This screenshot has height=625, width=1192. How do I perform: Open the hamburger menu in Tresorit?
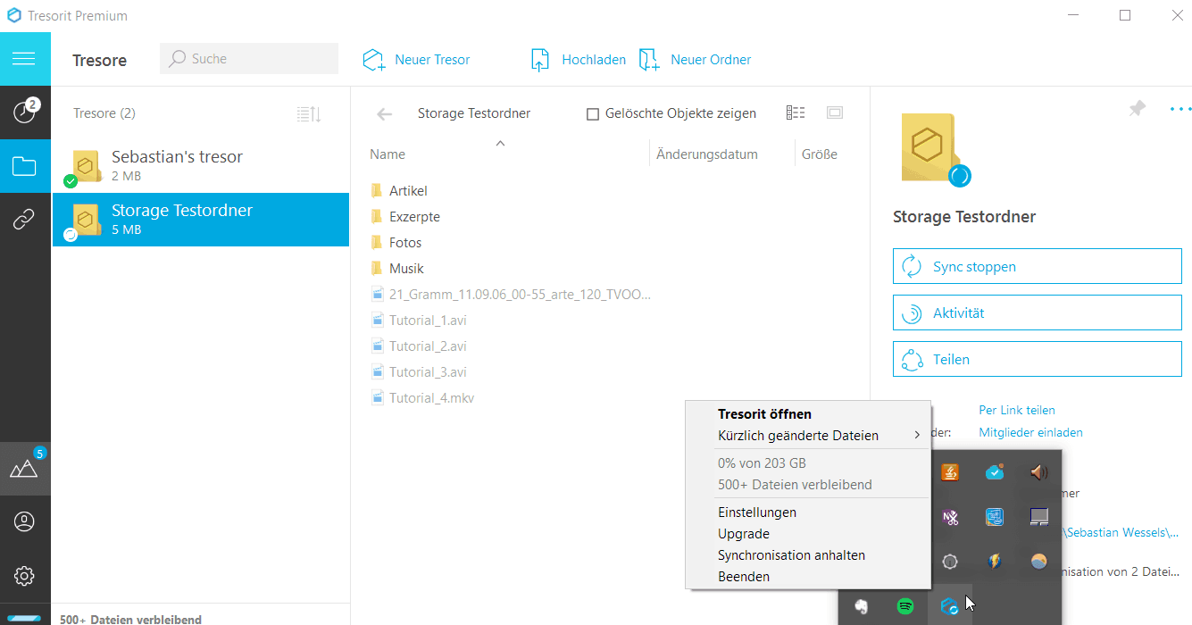(24, 59)
